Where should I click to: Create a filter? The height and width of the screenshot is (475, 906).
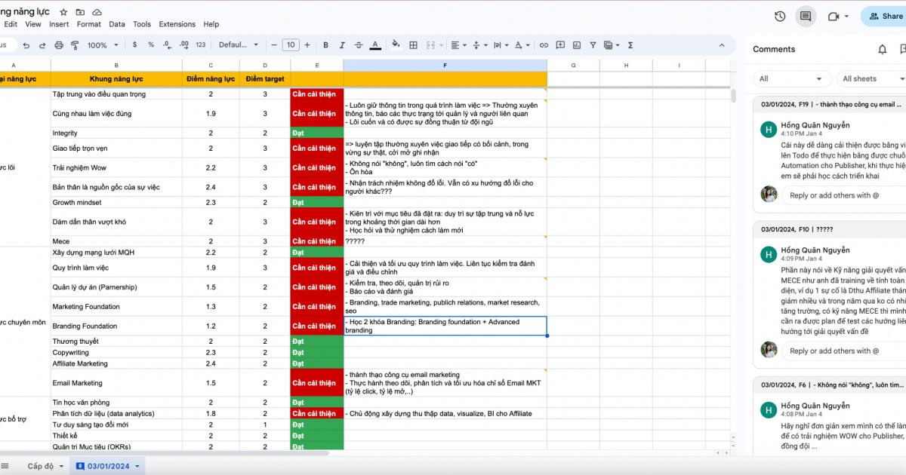click(593, 45)
